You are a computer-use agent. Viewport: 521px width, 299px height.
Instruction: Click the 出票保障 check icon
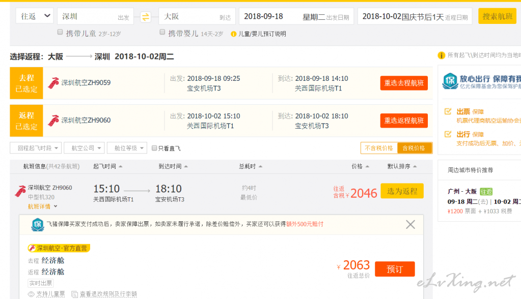448,111
